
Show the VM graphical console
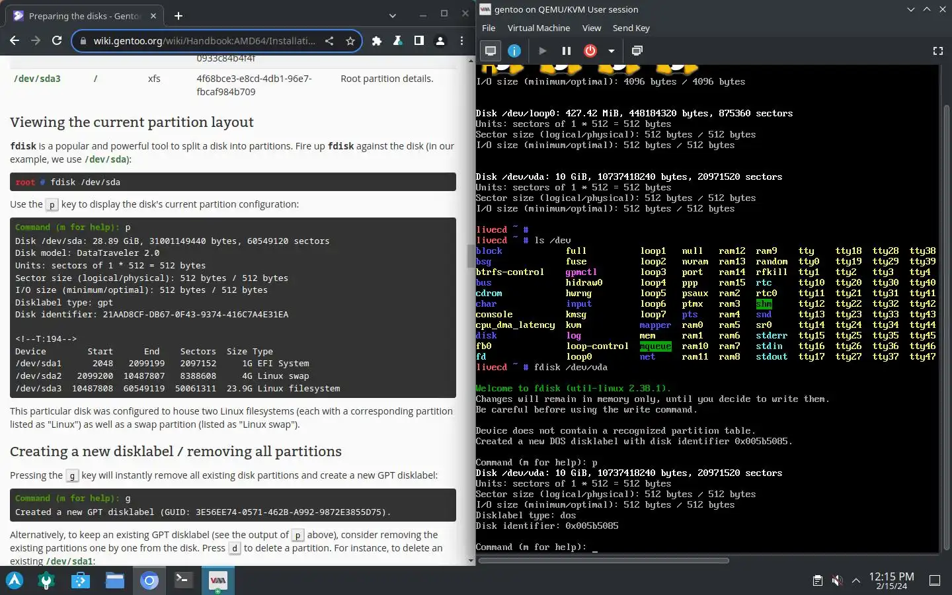click(491, 51)
